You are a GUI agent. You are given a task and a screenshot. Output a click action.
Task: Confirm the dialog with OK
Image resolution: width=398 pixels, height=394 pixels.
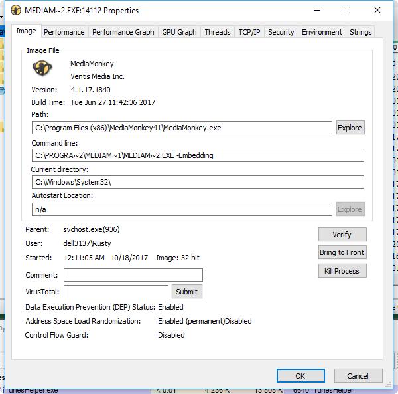[300, 375]
